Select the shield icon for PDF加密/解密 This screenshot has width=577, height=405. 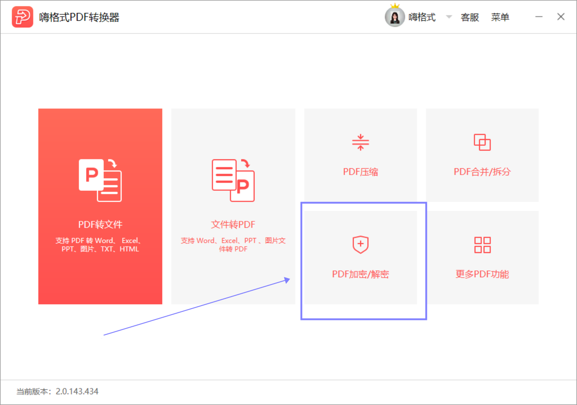(360, 244)
